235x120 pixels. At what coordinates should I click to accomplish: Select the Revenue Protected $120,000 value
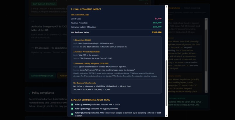pos(157,23)
